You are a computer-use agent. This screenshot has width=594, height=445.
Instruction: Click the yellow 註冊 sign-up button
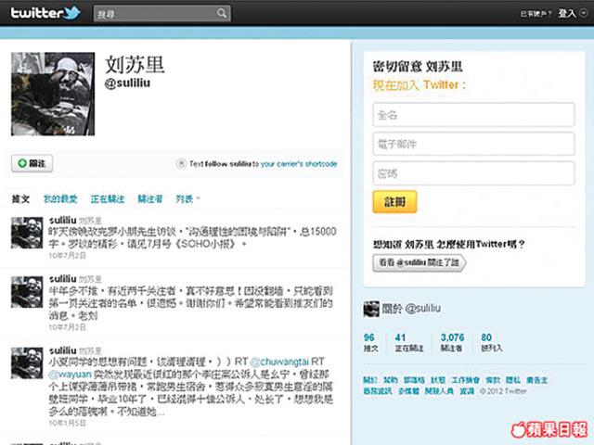point(394,202)
